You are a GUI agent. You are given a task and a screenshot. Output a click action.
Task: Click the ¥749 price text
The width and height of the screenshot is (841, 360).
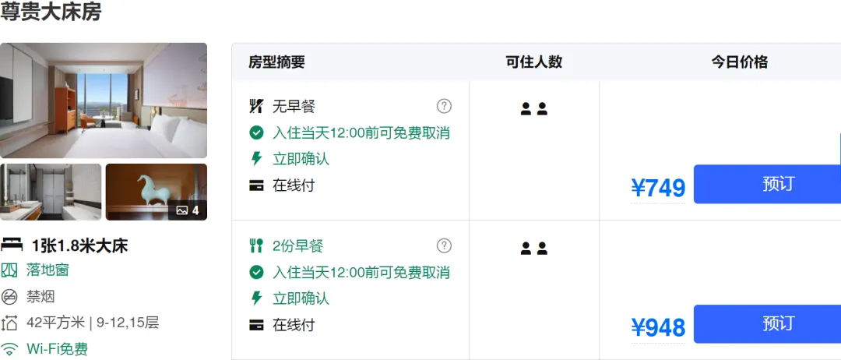coord(658,189)
